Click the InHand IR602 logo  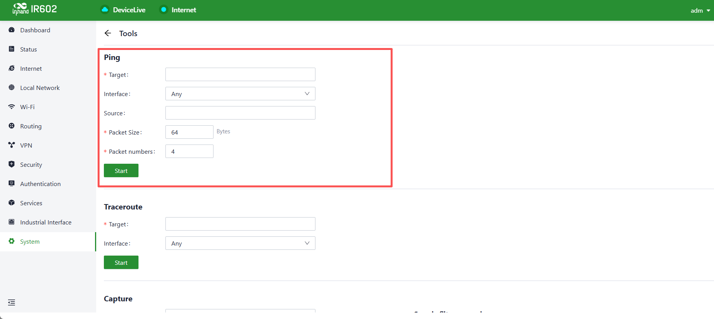35,9
